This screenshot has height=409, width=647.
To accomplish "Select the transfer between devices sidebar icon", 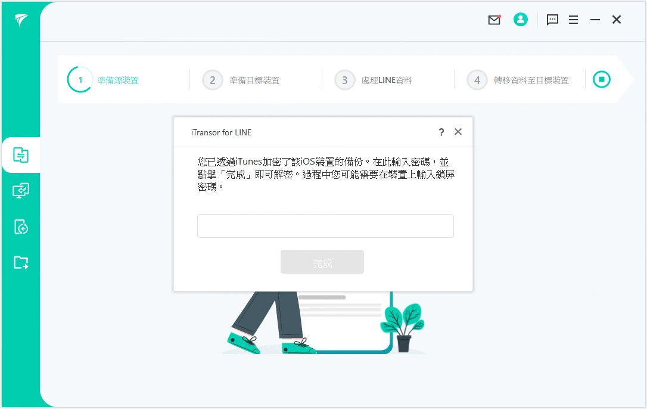I will (x=21, y=155).
